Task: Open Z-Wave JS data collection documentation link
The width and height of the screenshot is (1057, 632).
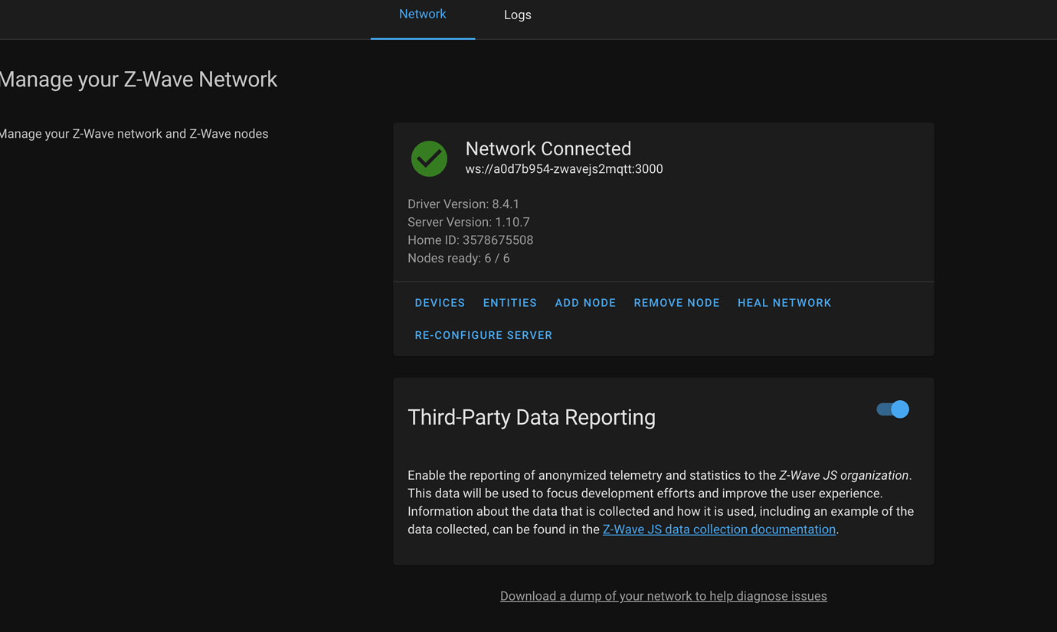Action: coord(718,529)
